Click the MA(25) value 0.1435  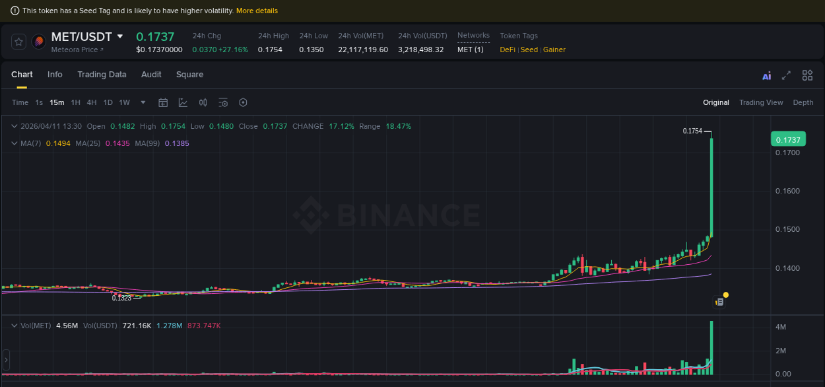(x=117, y=143)
